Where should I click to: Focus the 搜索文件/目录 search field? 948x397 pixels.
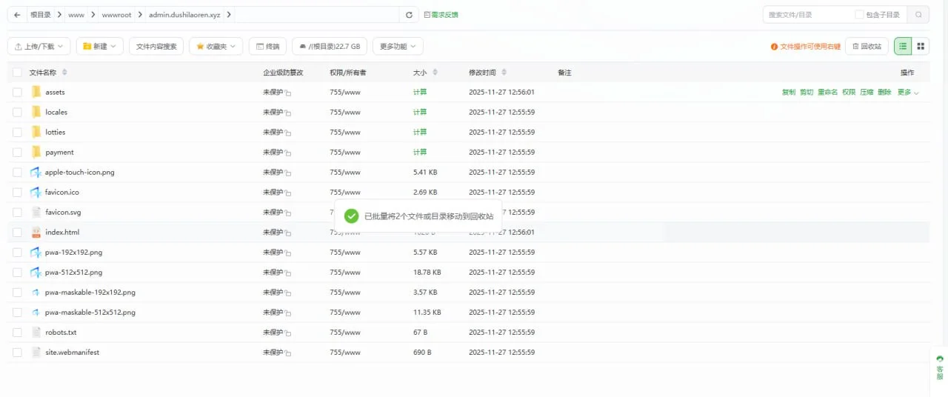pos(807,15)
